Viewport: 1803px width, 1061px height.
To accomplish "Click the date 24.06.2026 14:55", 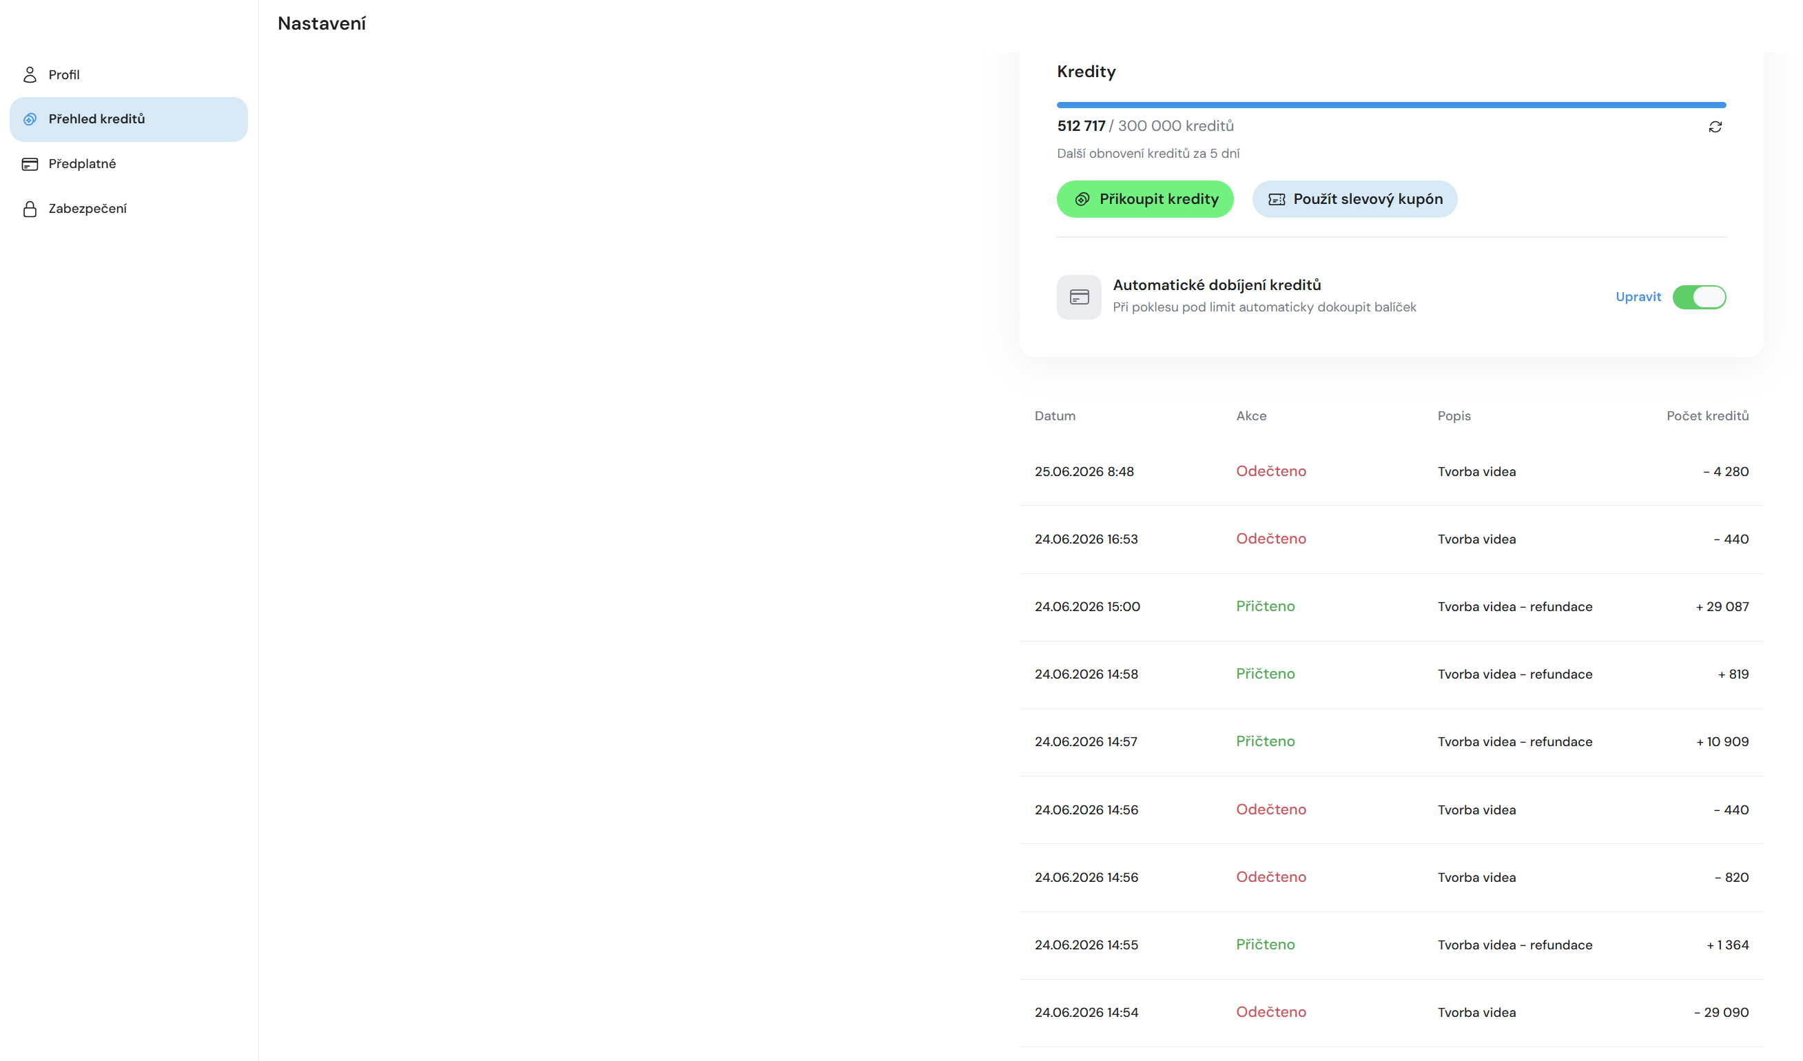I will click(1086, 945).
